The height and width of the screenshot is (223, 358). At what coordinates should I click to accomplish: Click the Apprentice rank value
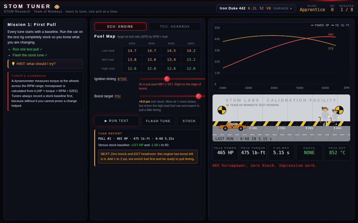tap(312, 9)
